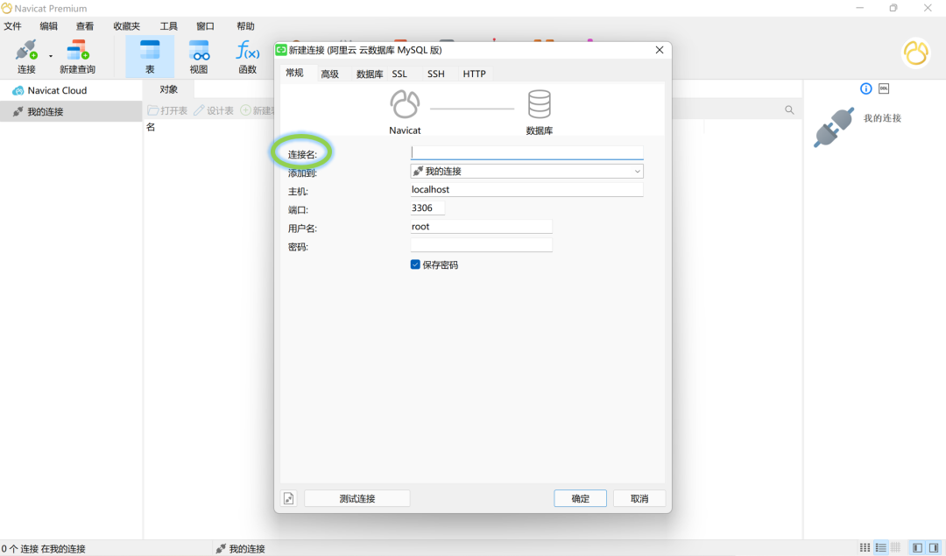
Task: Click the Navicat logo icon in the dialog
Action: point(405,104)
